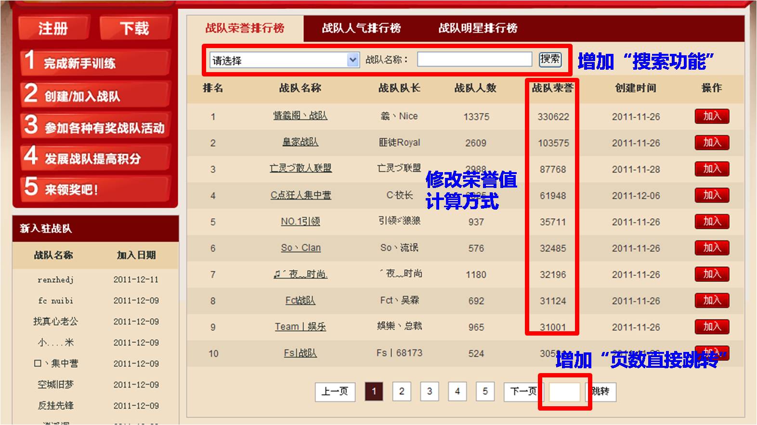This screenshot has height=425, width=757.
Task: Click the page number jump input box
Action: [x=564, y=392]
